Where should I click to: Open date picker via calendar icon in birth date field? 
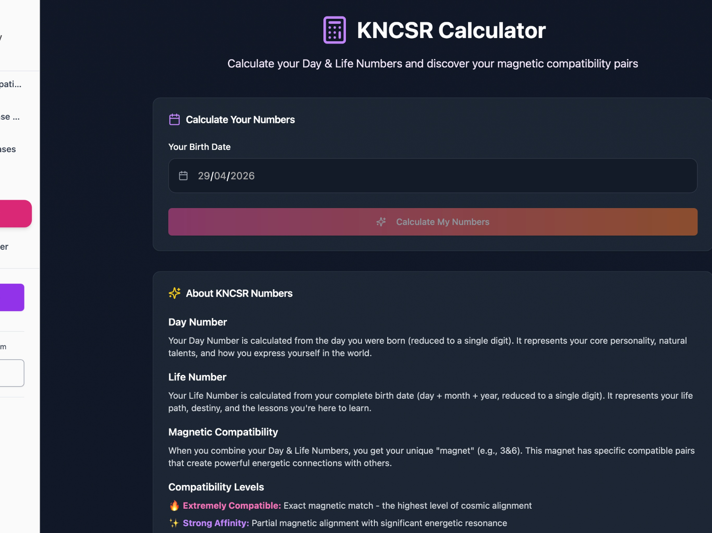point(183,176)
